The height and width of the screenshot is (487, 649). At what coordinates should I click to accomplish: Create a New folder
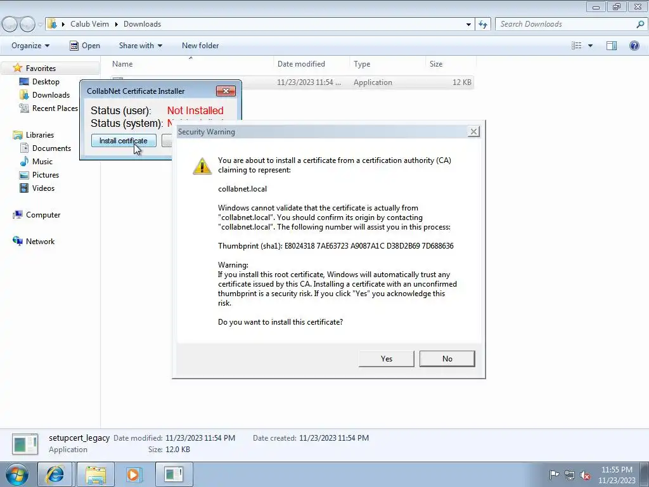tap(200, 46)
